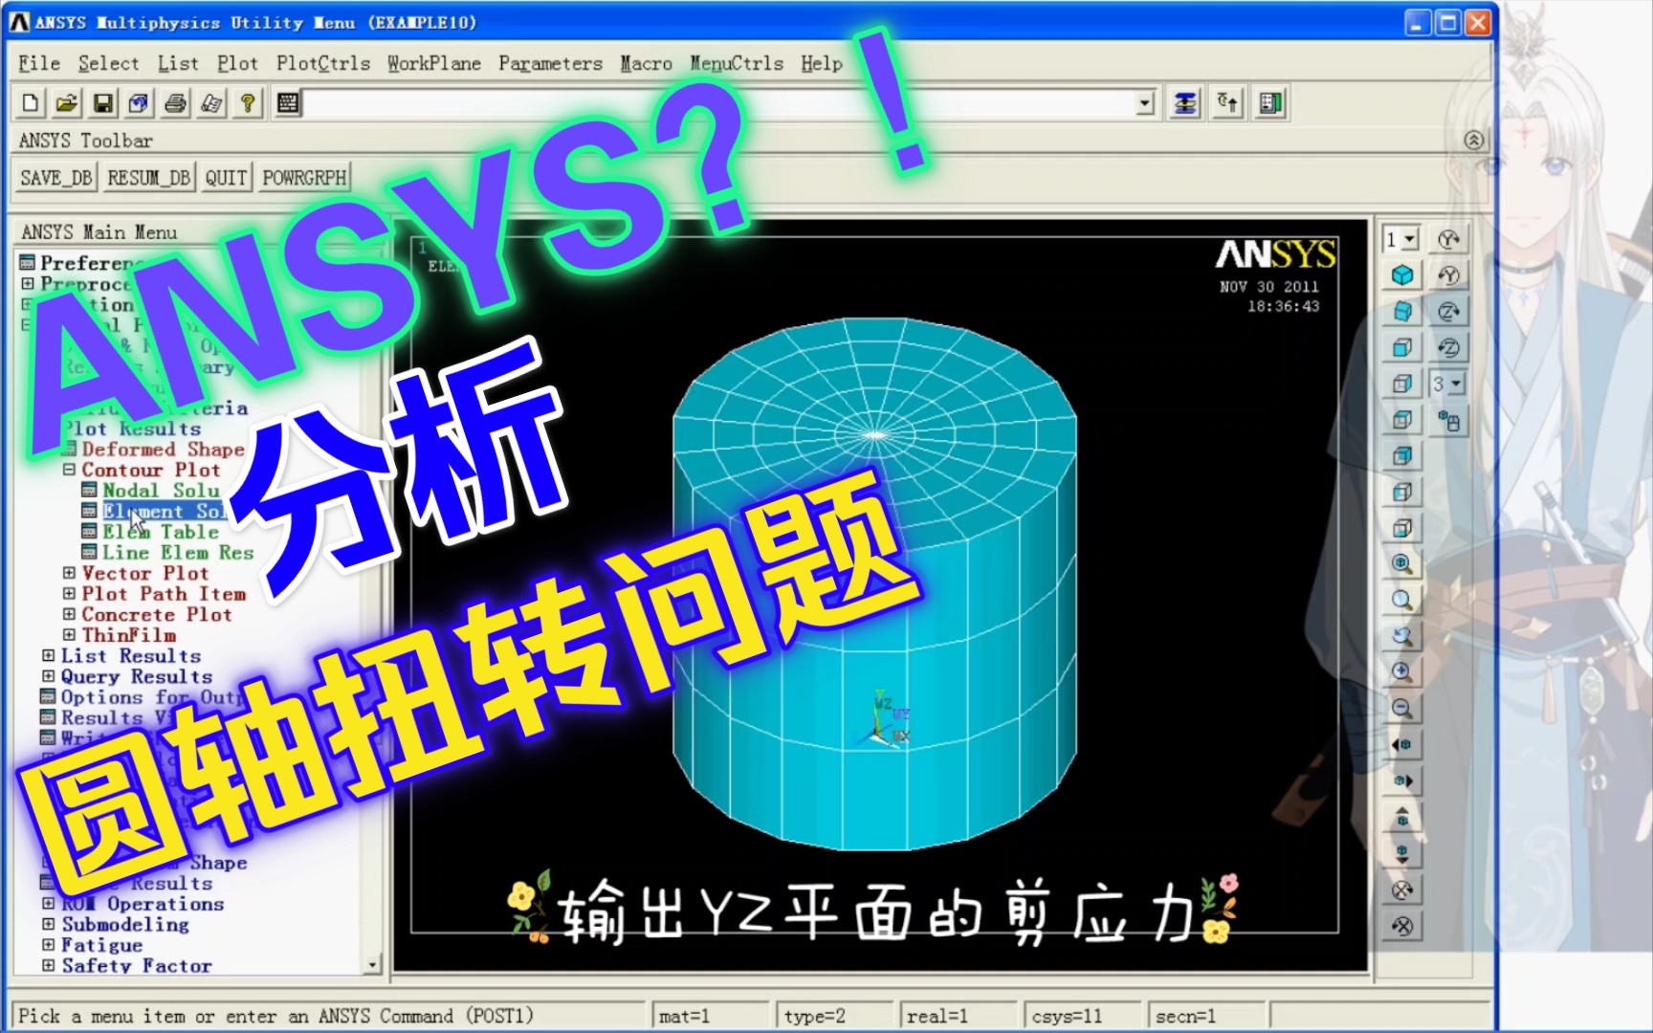Expand the Fatigue tree node
The image size is (1653, 1033).
[48, 945]
